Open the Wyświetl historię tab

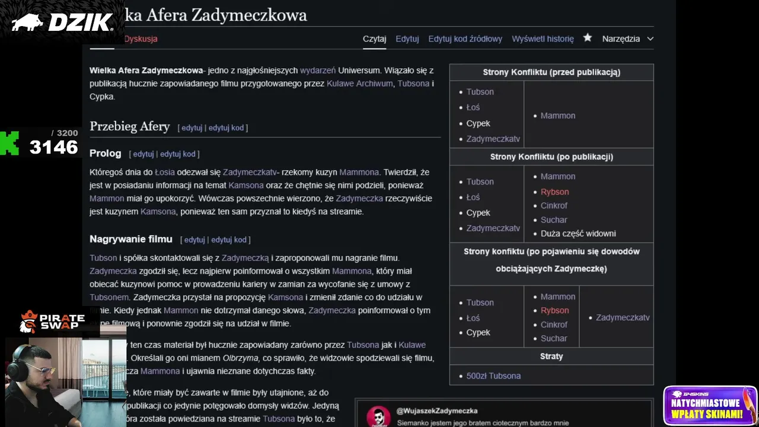543,39
